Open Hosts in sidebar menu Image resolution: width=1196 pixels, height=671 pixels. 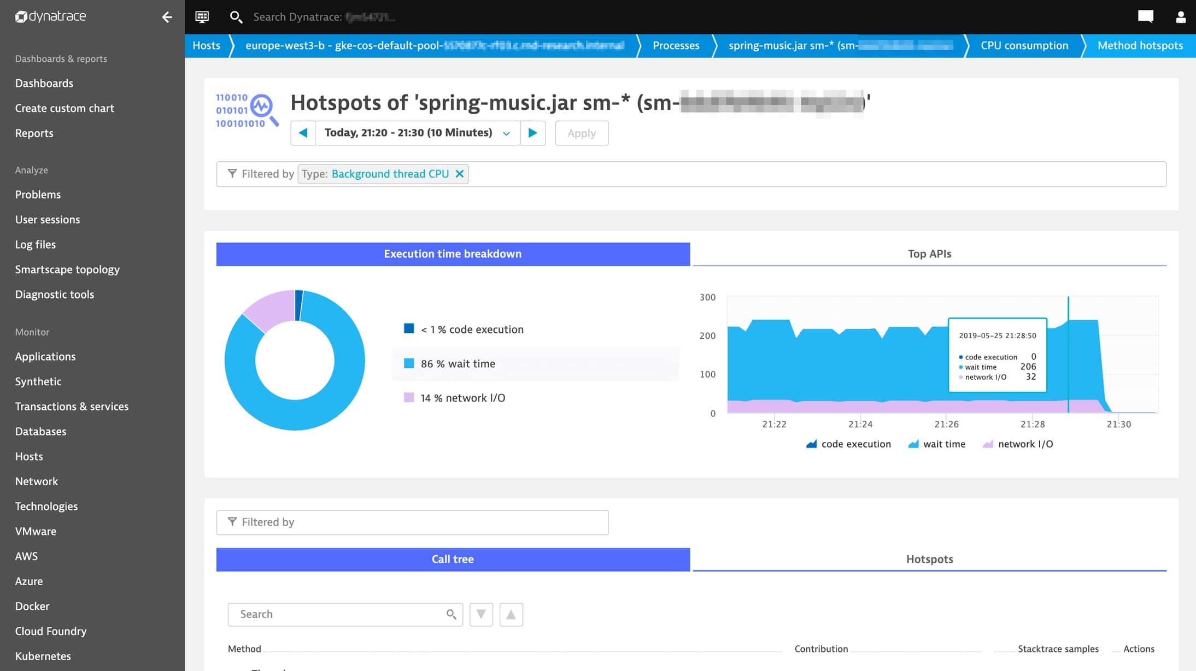[29, 456]
